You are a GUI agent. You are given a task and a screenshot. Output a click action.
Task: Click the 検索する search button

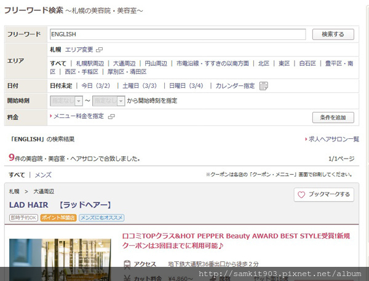point(333,34)
